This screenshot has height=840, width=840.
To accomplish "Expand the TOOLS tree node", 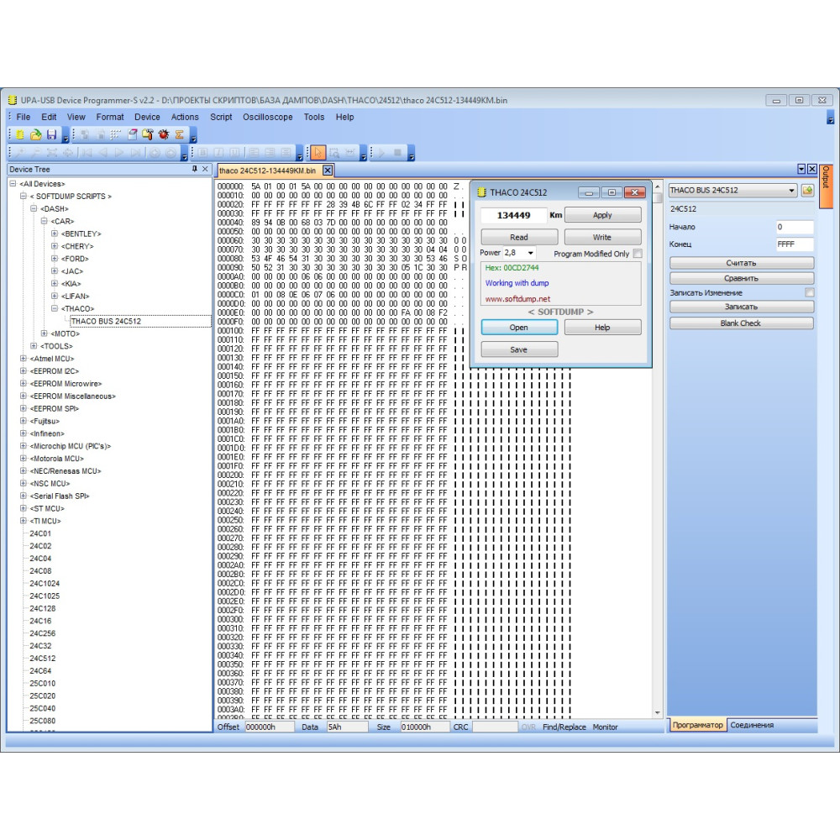I will pos(34,346).
